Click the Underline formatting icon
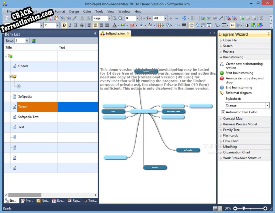 (76, 25)
